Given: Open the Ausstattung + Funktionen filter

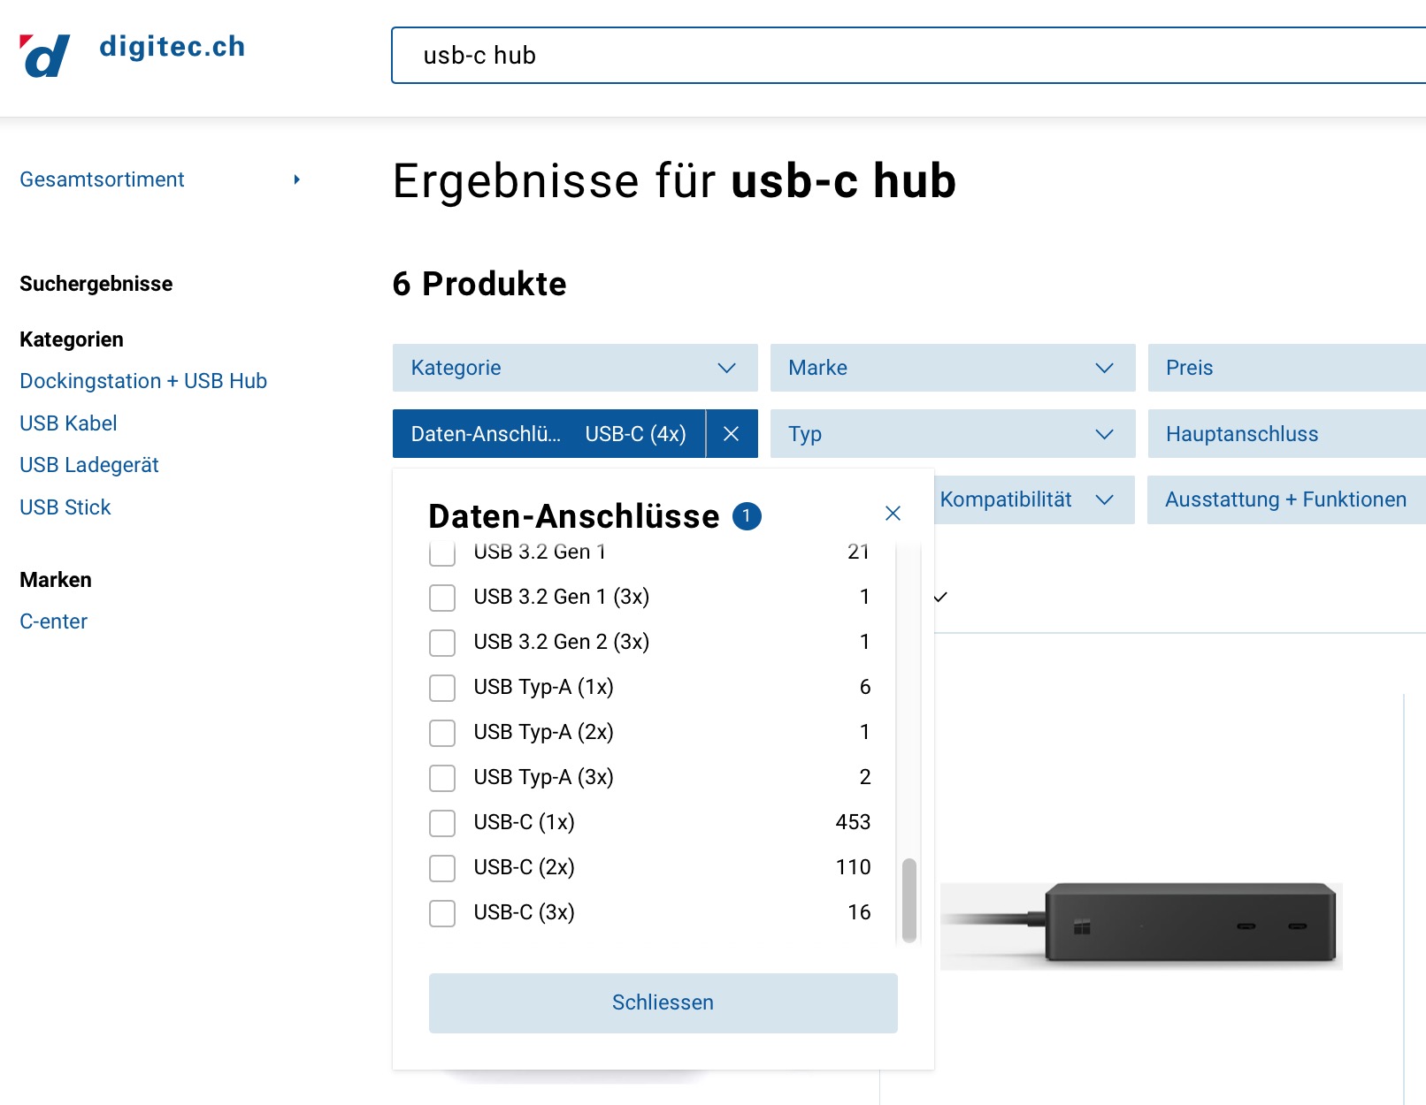Looking at the screenshot, I should coord(1285,500).
